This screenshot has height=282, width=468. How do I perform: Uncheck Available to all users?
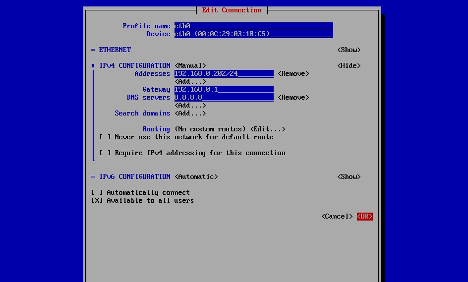(143, 201)
